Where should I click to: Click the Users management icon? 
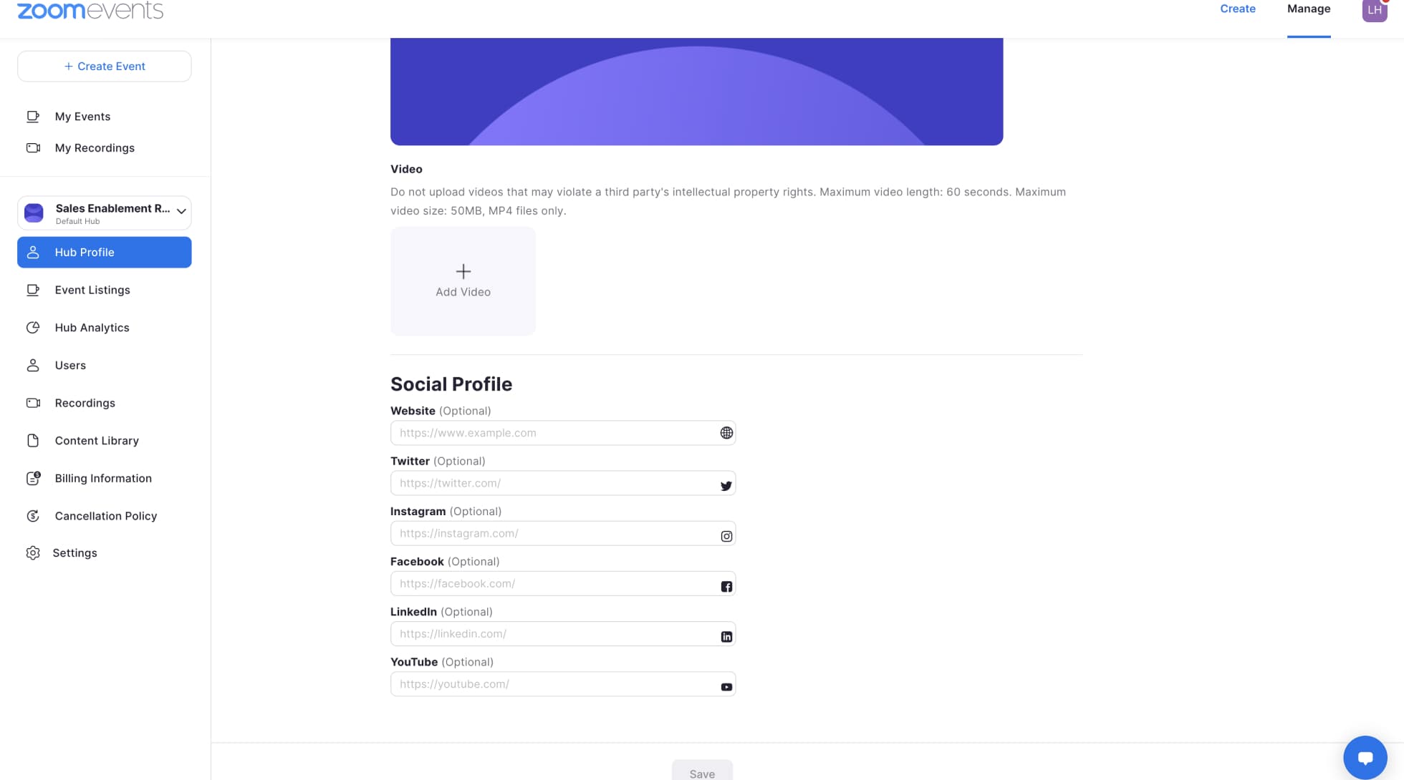tap(33, 366)
